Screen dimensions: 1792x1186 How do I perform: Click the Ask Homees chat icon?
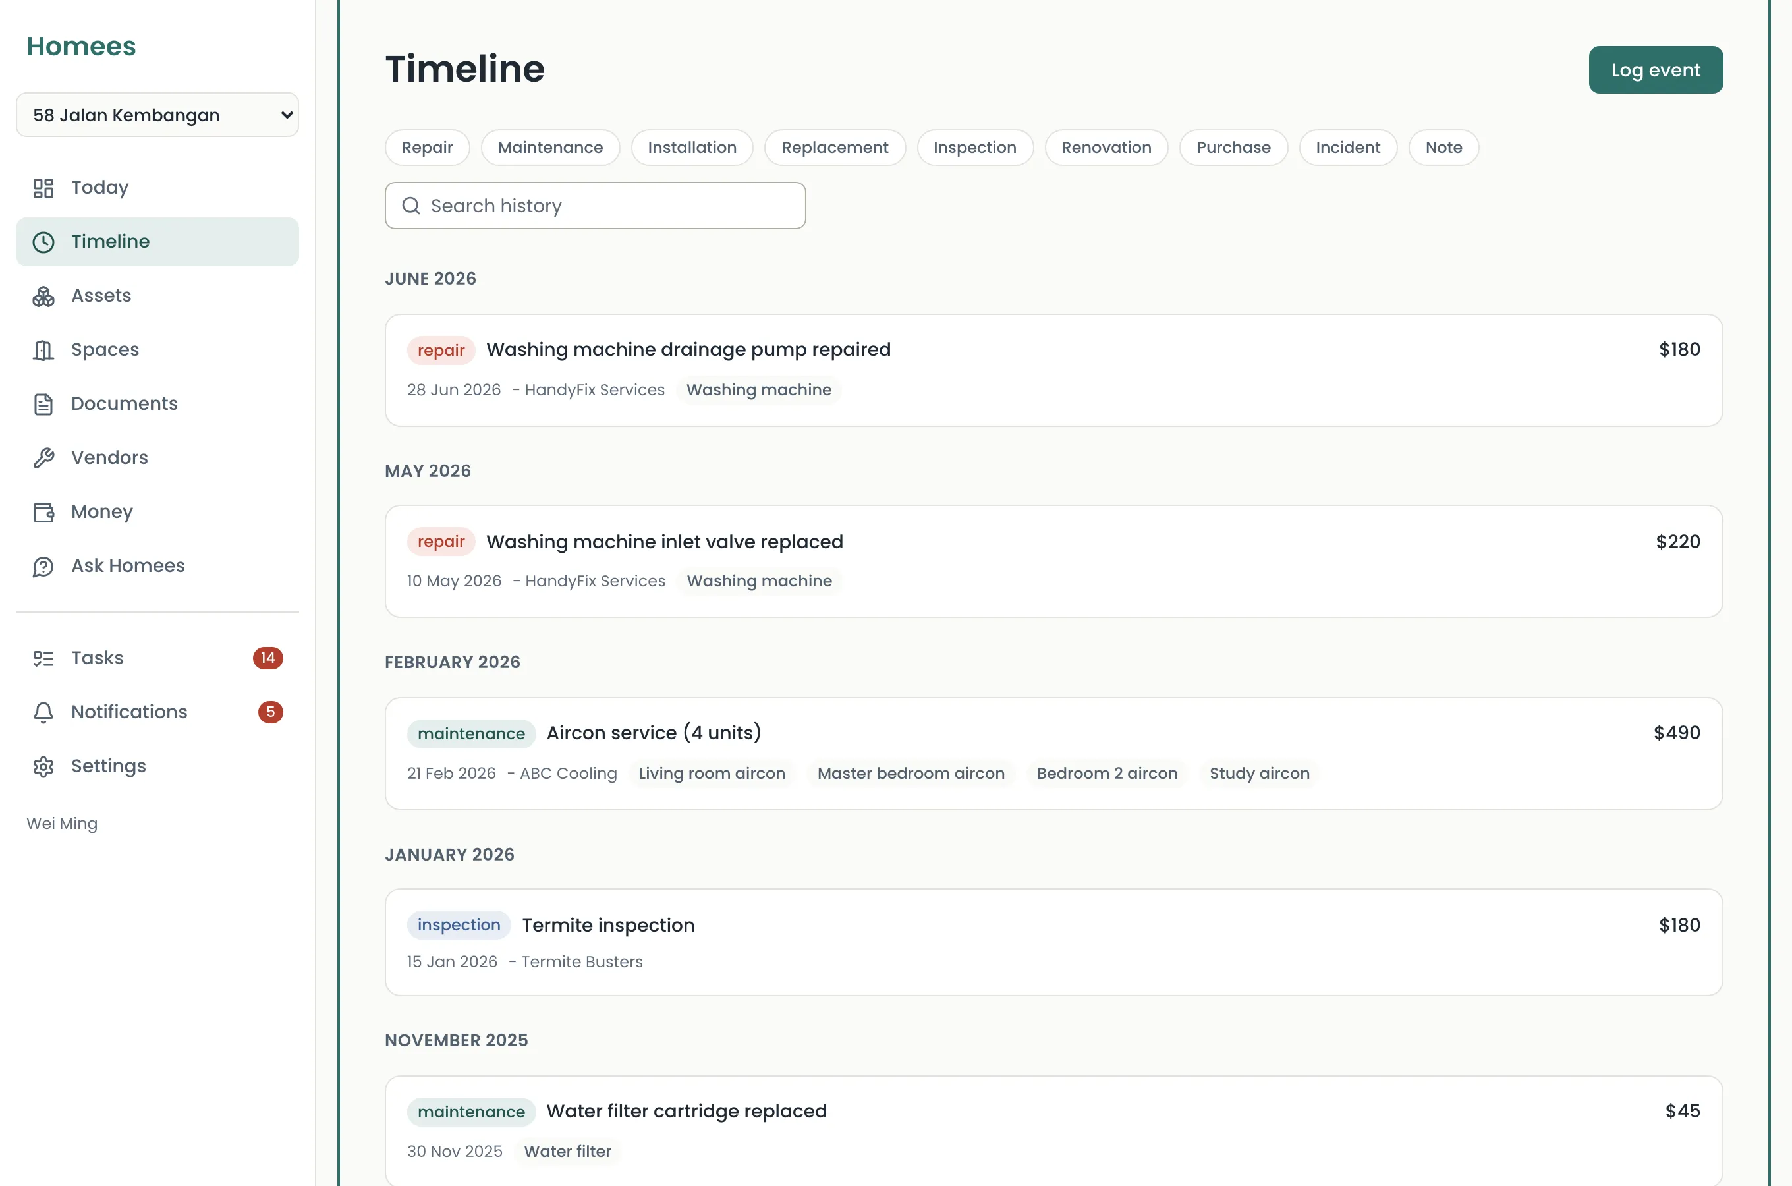coord(43,567)
